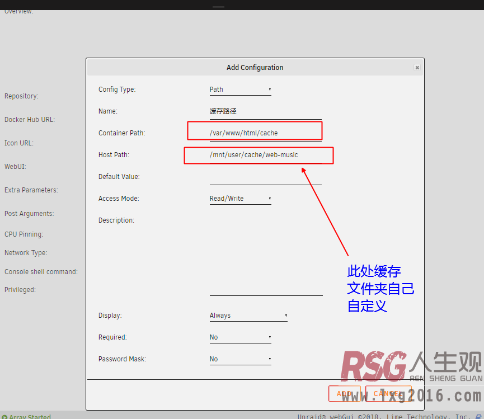Click the WebUI label
Screen dimensions: 484x419
pos(15,167)
